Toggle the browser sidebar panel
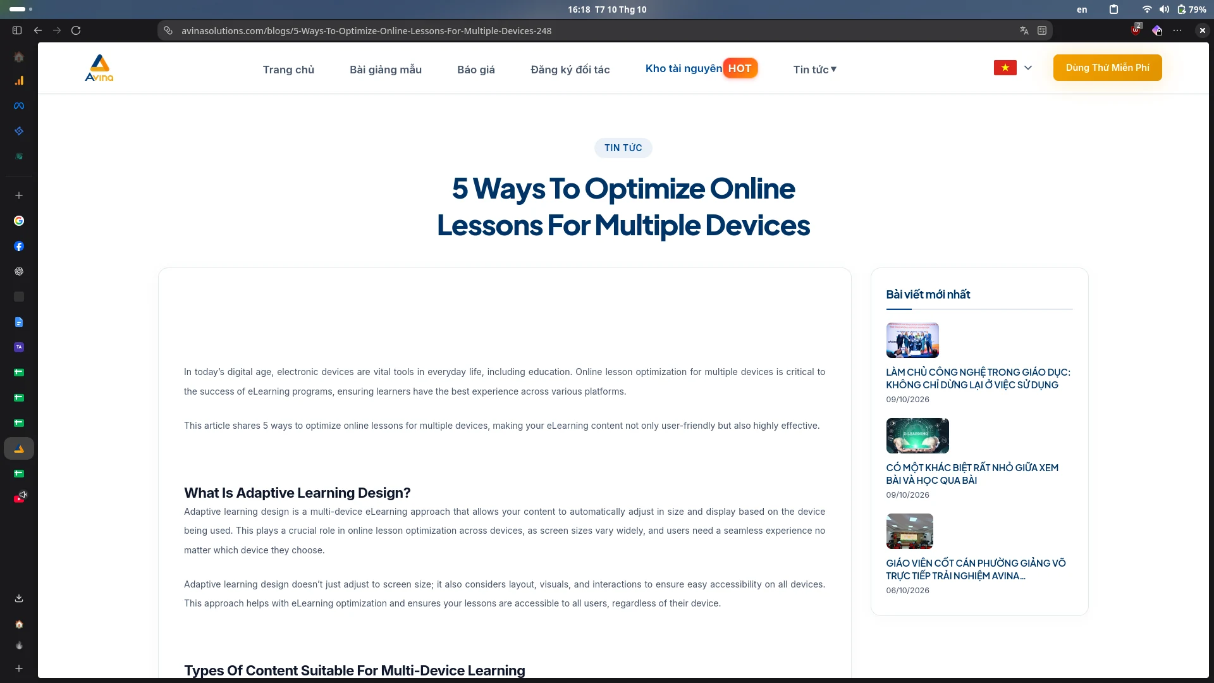Image resolution: width=1214 pixels, height=683 pixels. click(x=17, y=30)
